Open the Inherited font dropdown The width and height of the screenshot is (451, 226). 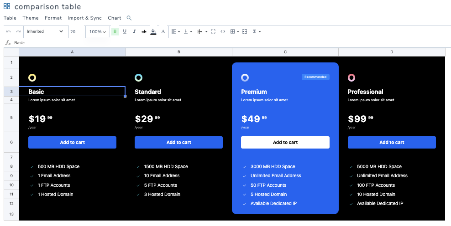coord(45,31)
